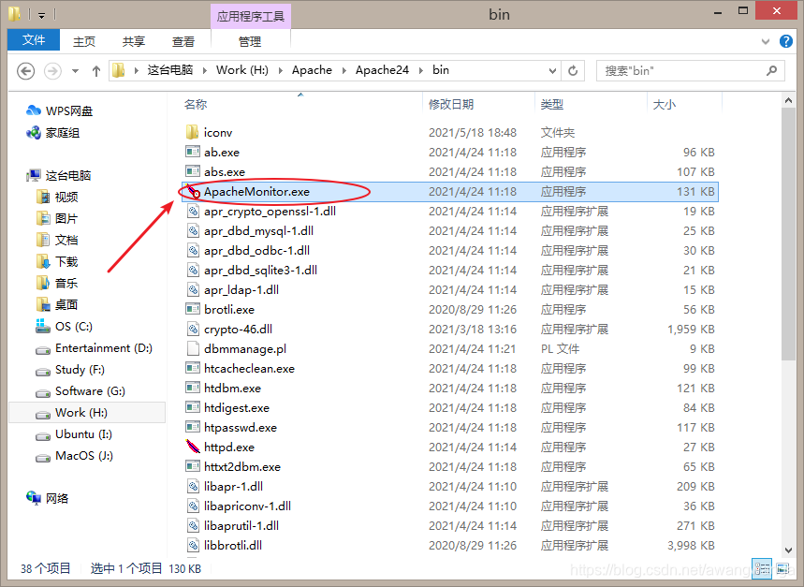Image resolution: width=804 pixels, height=587 pixels.
Task: Expand the 这台电脑 breadcrumb arrow
Action: point(205,71)
